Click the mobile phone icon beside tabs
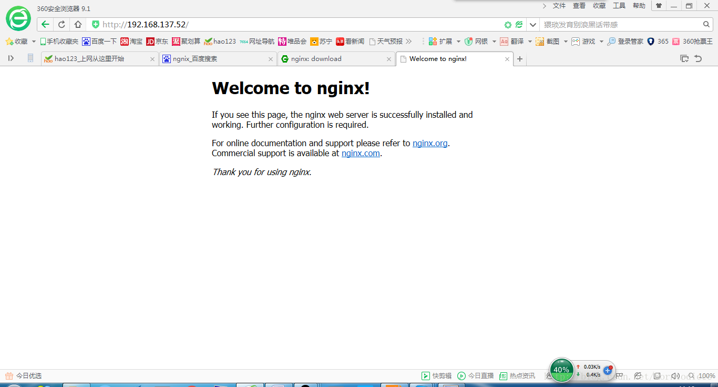The image size is (718, 387). [30, 58]
